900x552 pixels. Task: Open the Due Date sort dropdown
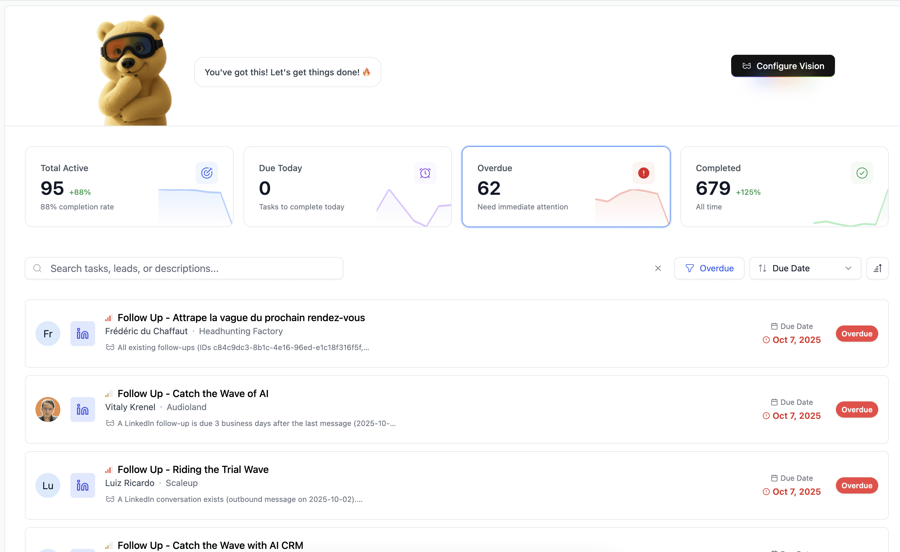coord(805,268)
